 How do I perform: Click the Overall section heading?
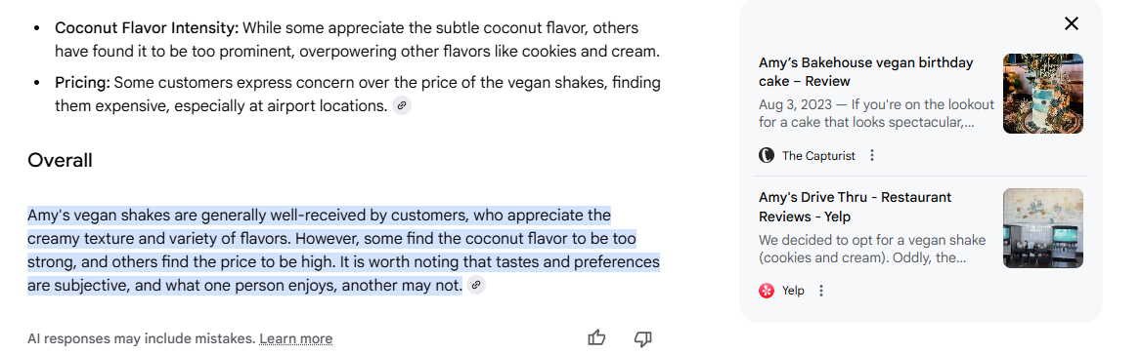click(x=60, y=160)
